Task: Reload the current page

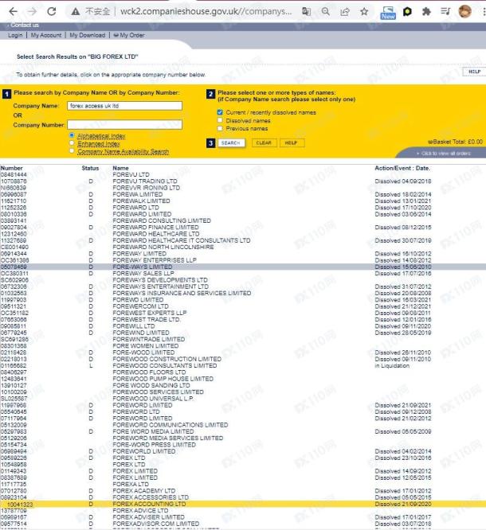Action: pos(52,11)
